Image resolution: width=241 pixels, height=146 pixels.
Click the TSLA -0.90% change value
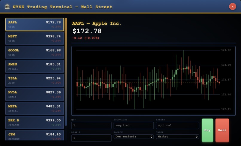[56, 83]
